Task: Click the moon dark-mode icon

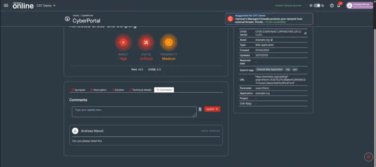Action: click(x=323, y=6)
